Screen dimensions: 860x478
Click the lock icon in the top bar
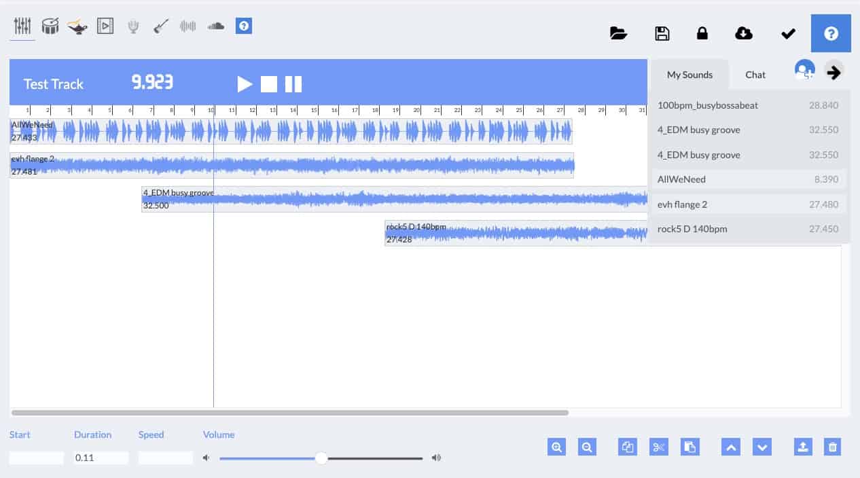702,33
